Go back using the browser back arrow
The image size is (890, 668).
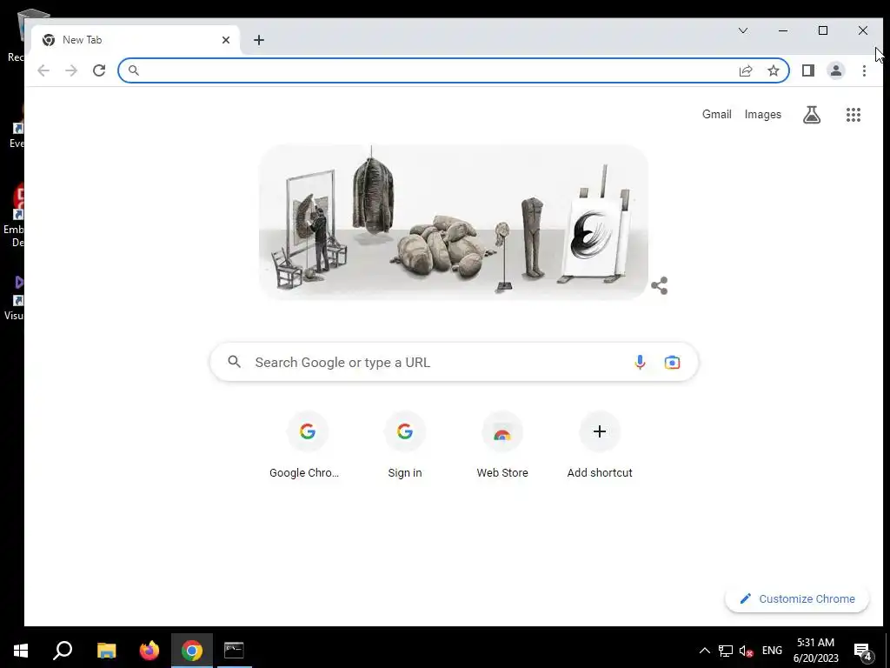click(x=43, y=70)
